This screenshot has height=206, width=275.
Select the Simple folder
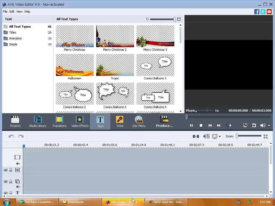[x=28, y=44]
